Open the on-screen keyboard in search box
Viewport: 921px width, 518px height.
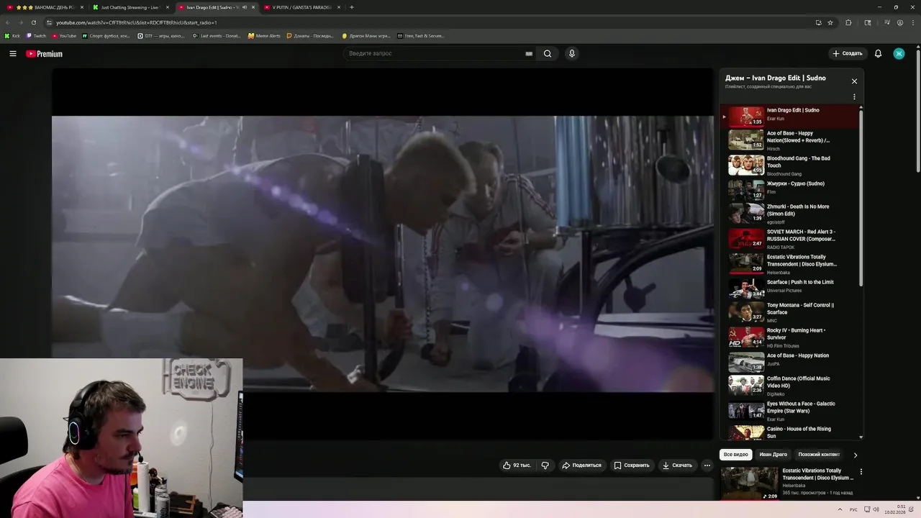[x=529, y=53]
